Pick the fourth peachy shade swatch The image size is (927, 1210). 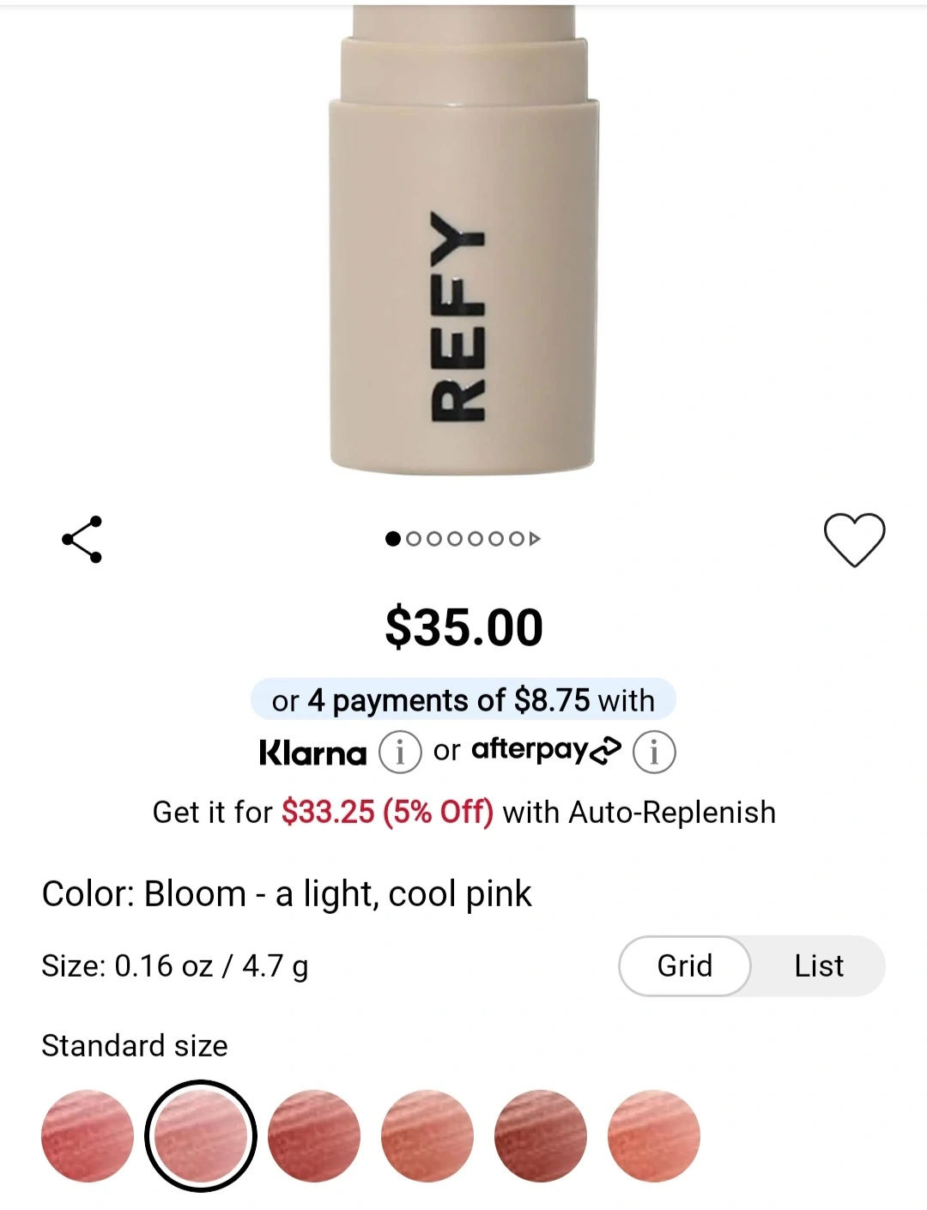[x=427, y=1136]
